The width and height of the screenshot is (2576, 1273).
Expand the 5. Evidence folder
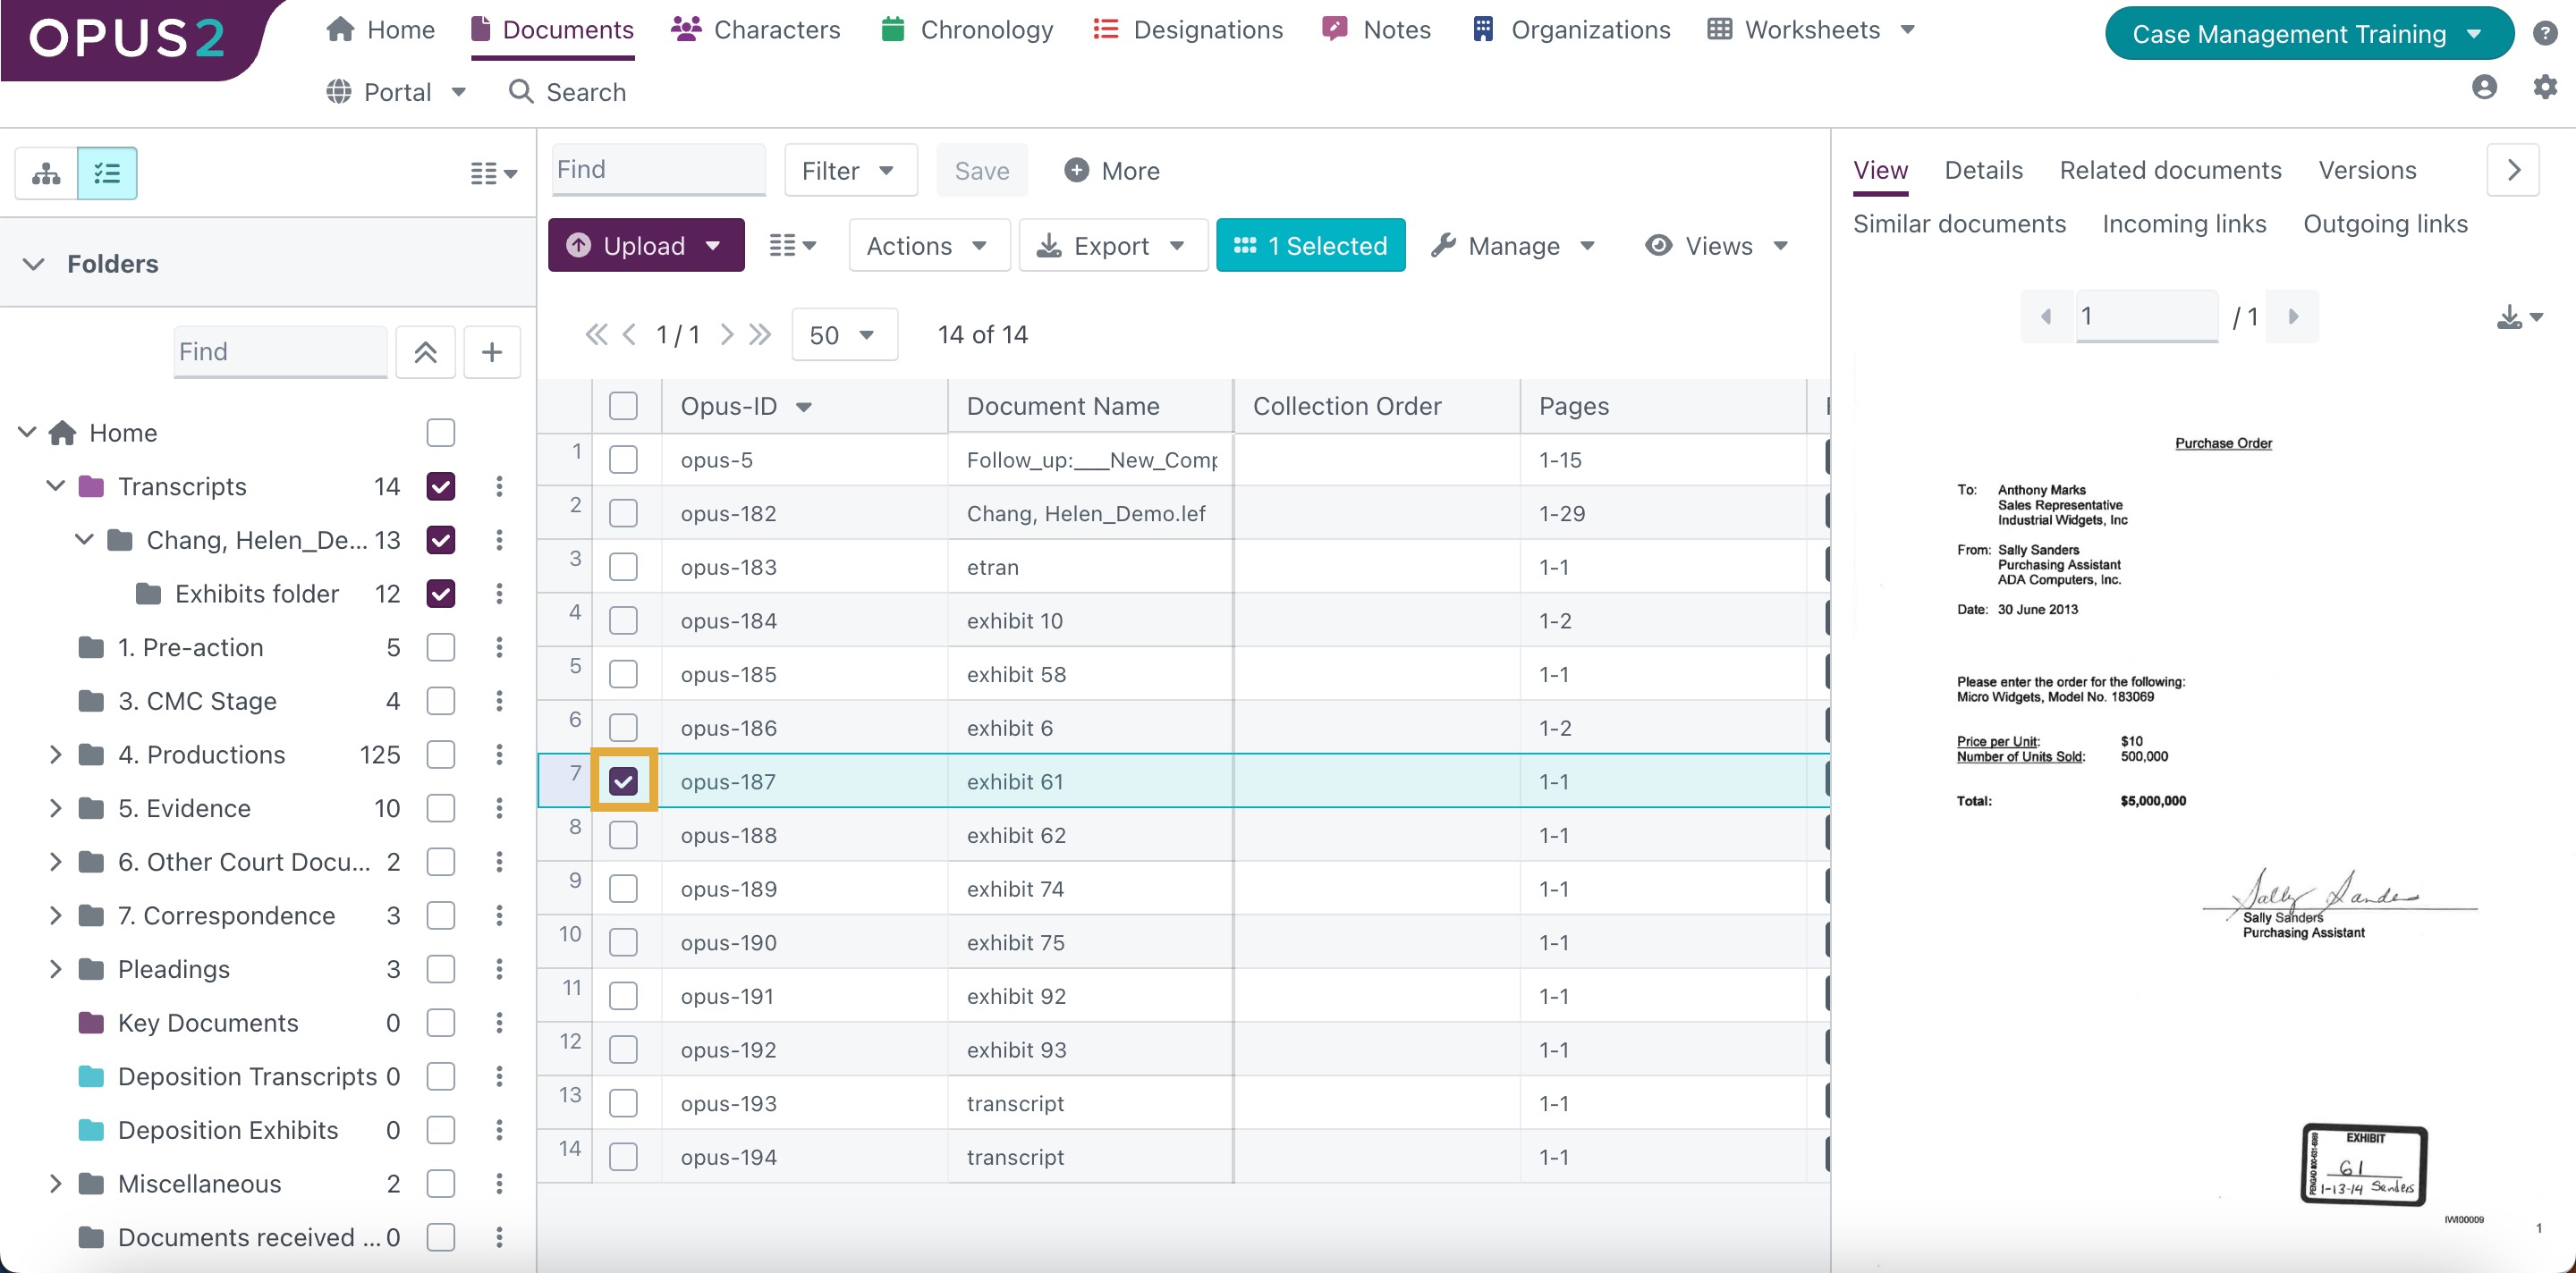tap(55, 807)
